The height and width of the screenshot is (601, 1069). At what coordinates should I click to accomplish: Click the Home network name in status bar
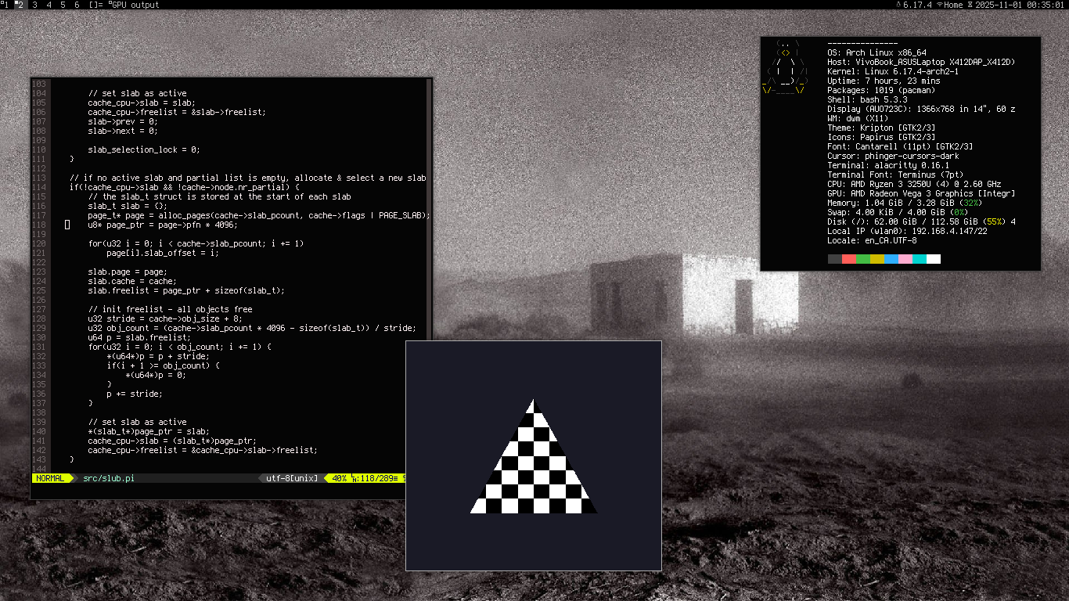953,5
